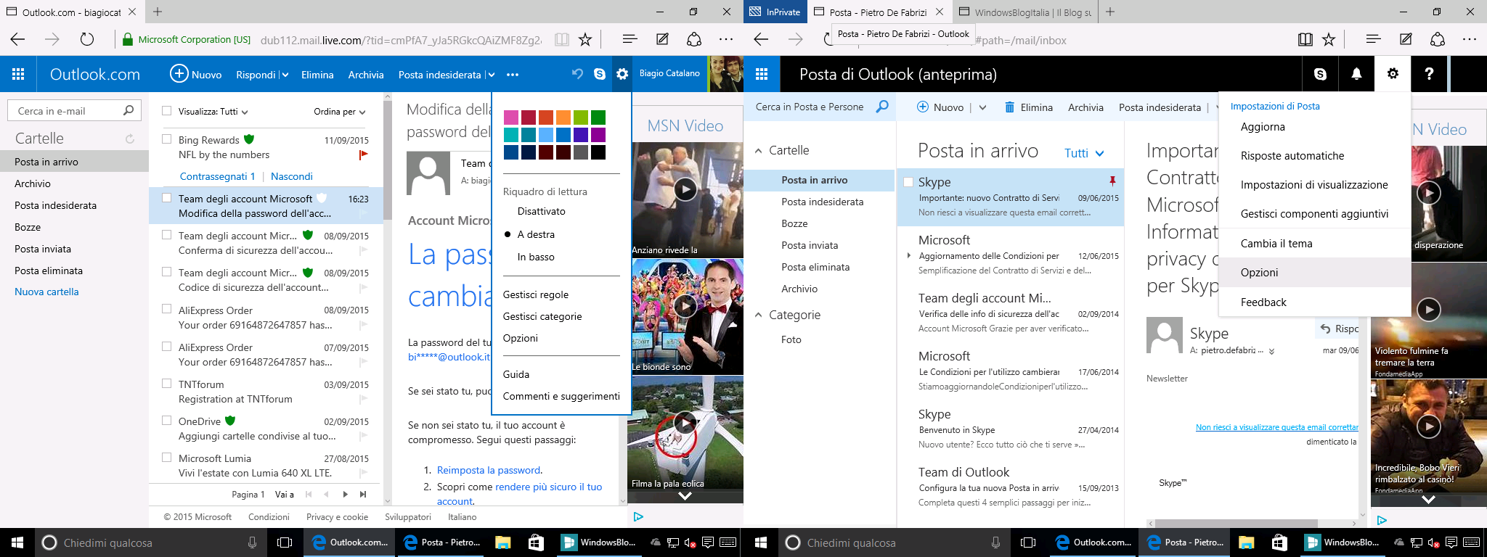
Task: Click the Nuova cartella link
Action: tap(46, 292)
